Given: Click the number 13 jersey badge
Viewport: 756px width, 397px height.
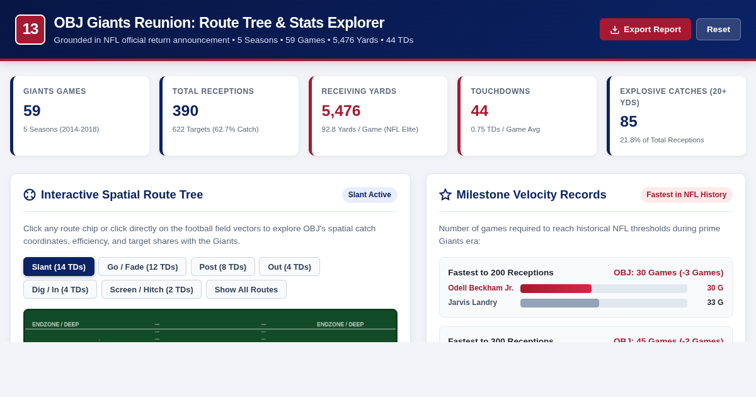Looking at the screenshot, I should pyautogui.click(x=30, y=30).
